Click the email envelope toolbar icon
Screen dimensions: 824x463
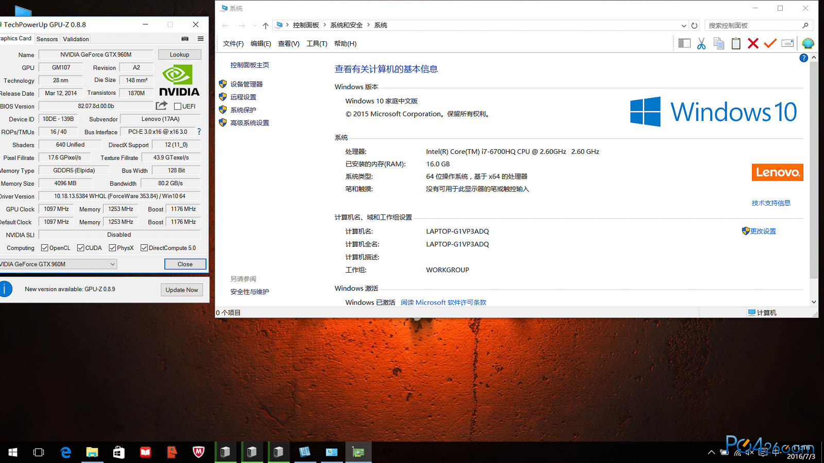(x=787, y=44)
